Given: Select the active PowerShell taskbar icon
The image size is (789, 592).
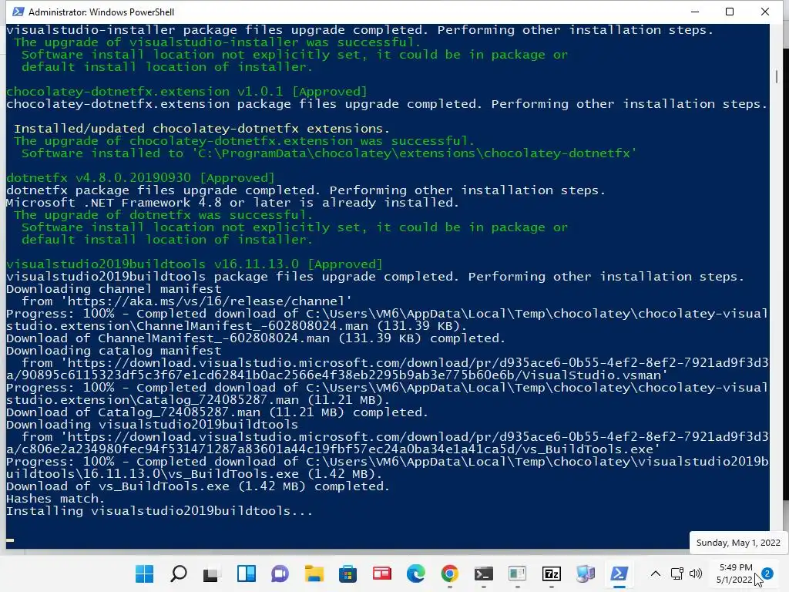Looking at the screenshot, I should pyautogui.click(x=619, y=573).
